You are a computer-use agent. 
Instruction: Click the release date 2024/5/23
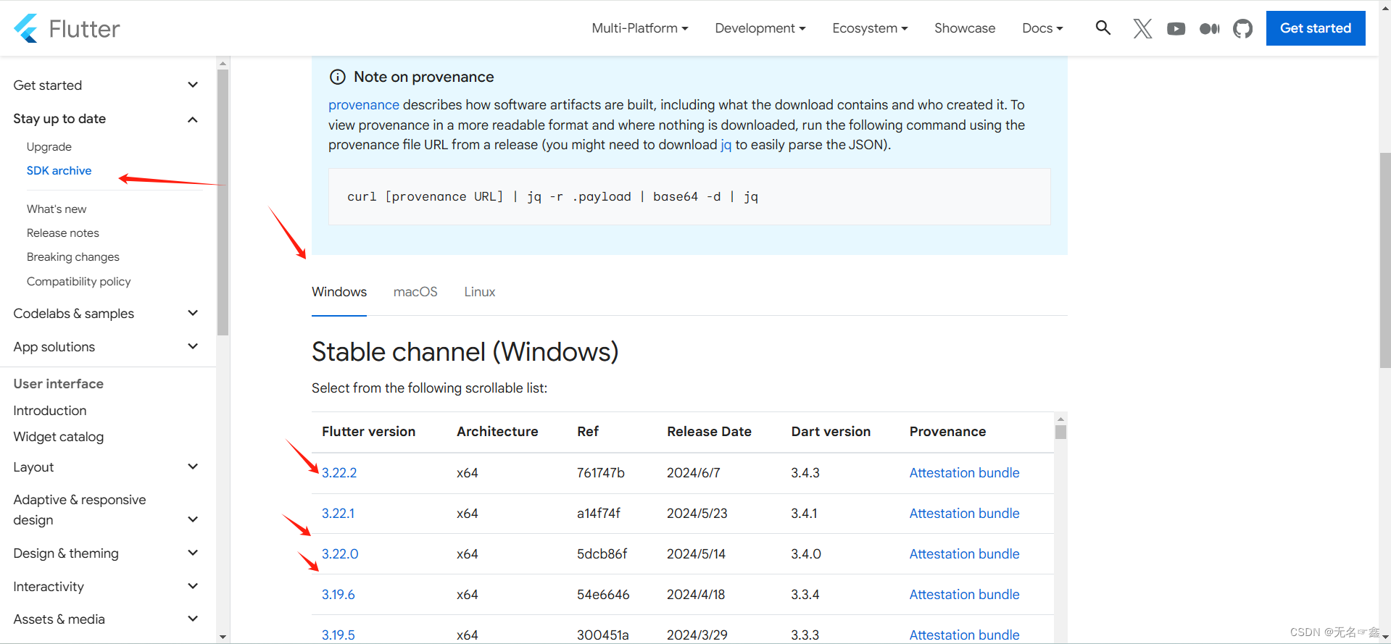coord(697,514)
